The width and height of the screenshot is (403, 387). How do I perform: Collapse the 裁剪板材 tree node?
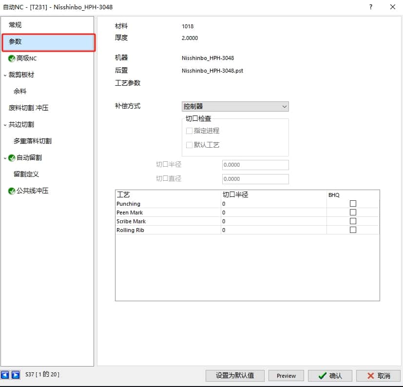click(5, 75)
